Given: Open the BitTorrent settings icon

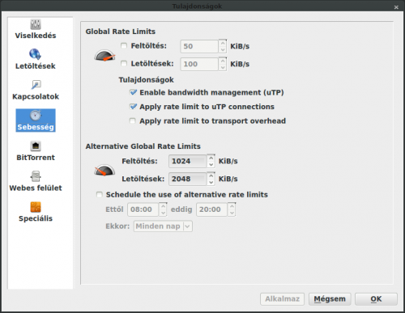Looking at the screenshot, I should click(36, 146).
